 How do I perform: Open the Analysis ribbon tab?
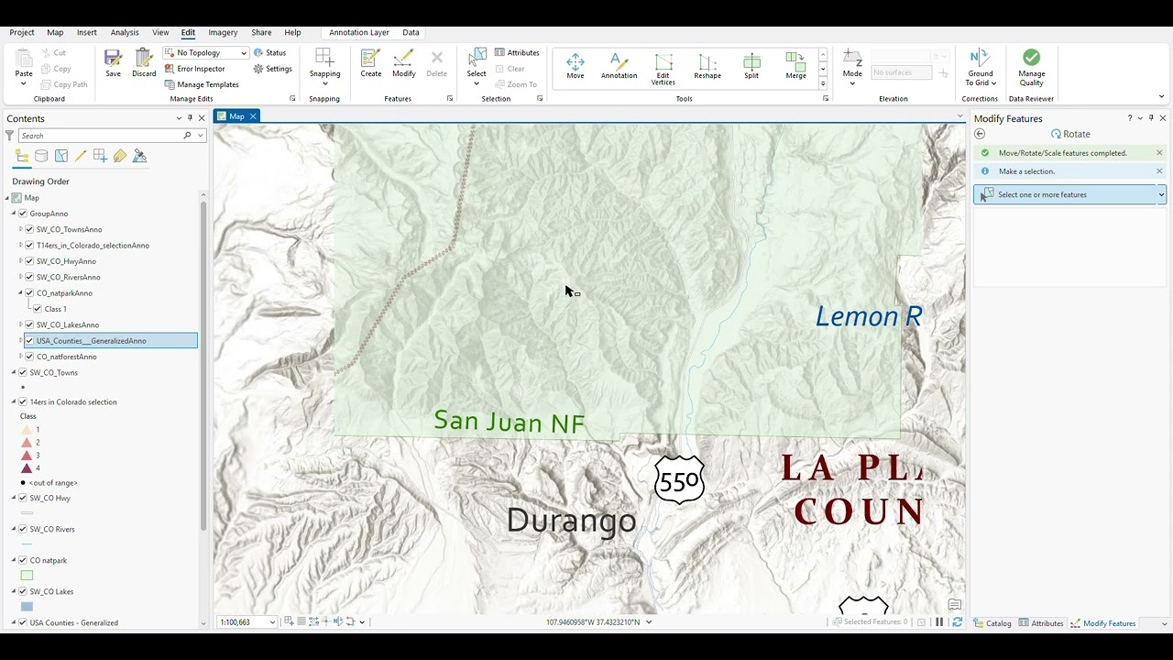pos(125,32)
